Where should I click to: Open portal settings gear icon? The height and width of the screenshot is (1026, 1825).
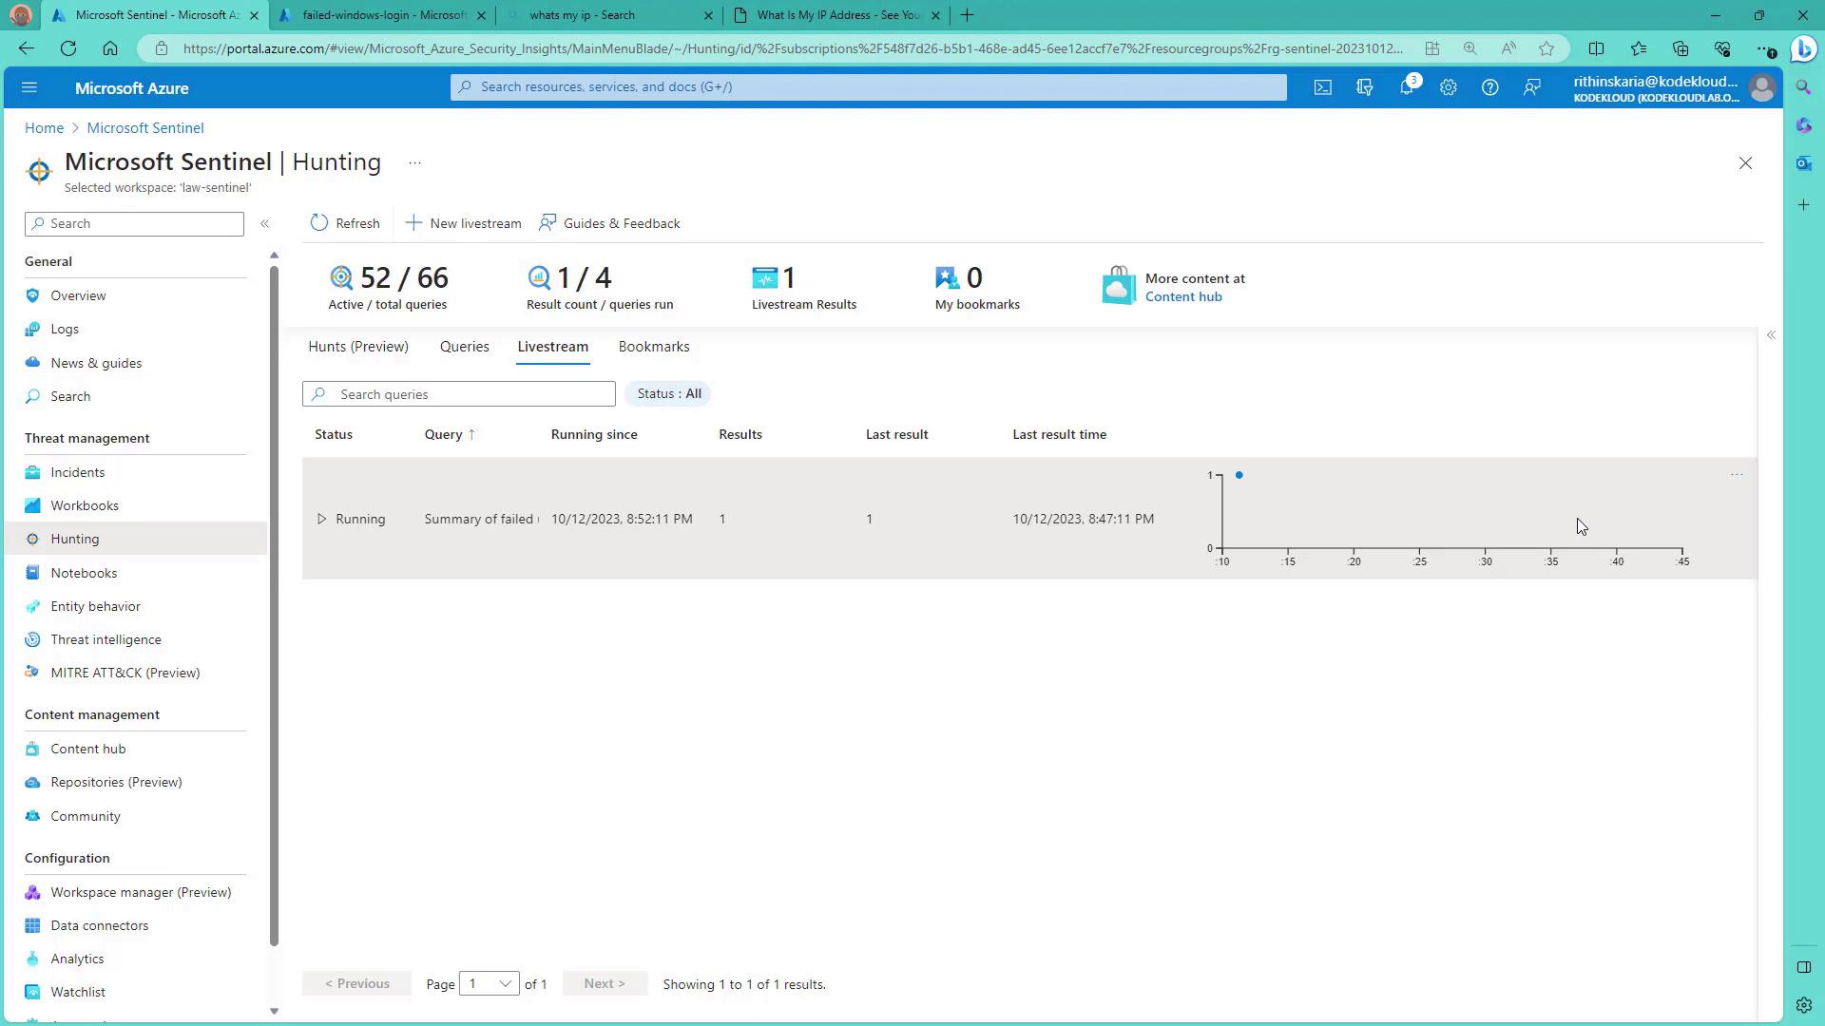(x=1448, y=87)
